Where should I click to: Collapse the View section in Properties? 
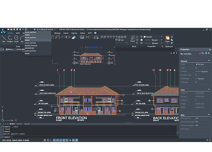point(209,89)
